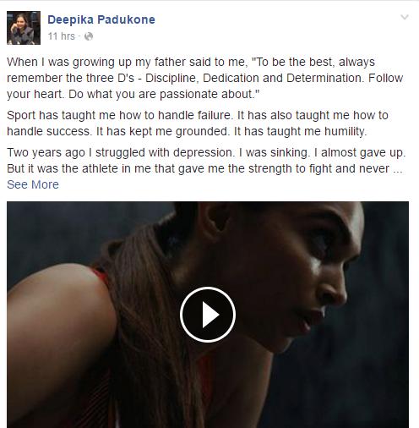Image resolution: width=419 pixels, height=428 pixels.
Task: Open Deepika Padukone's profile picture
Action: 24,28
